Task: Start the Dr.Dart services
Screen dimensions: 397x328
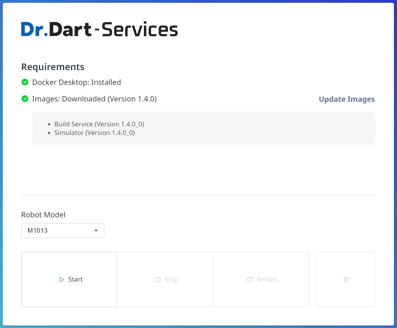Action: (69, 279)
